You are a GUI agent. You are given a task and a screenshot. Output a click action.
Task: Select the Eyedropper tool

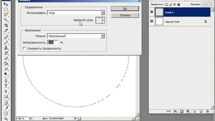[6, 108]
